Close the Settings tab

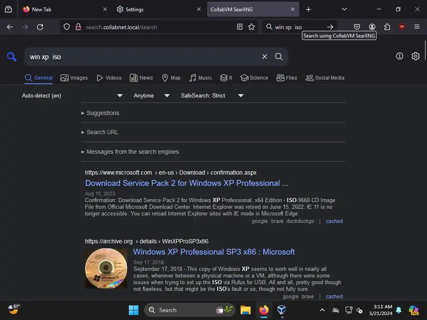click(x=199, y=9)
